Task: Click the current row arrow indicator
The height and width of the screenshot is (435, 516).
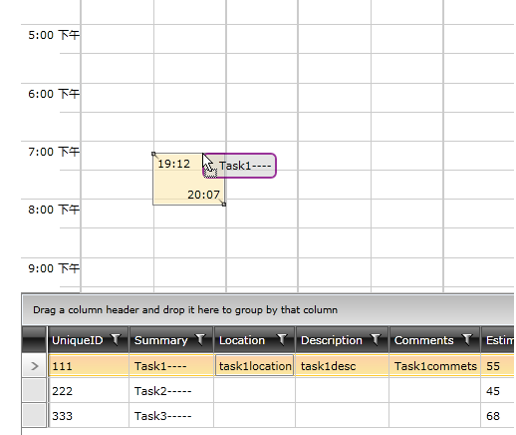Action: point(34,366)
